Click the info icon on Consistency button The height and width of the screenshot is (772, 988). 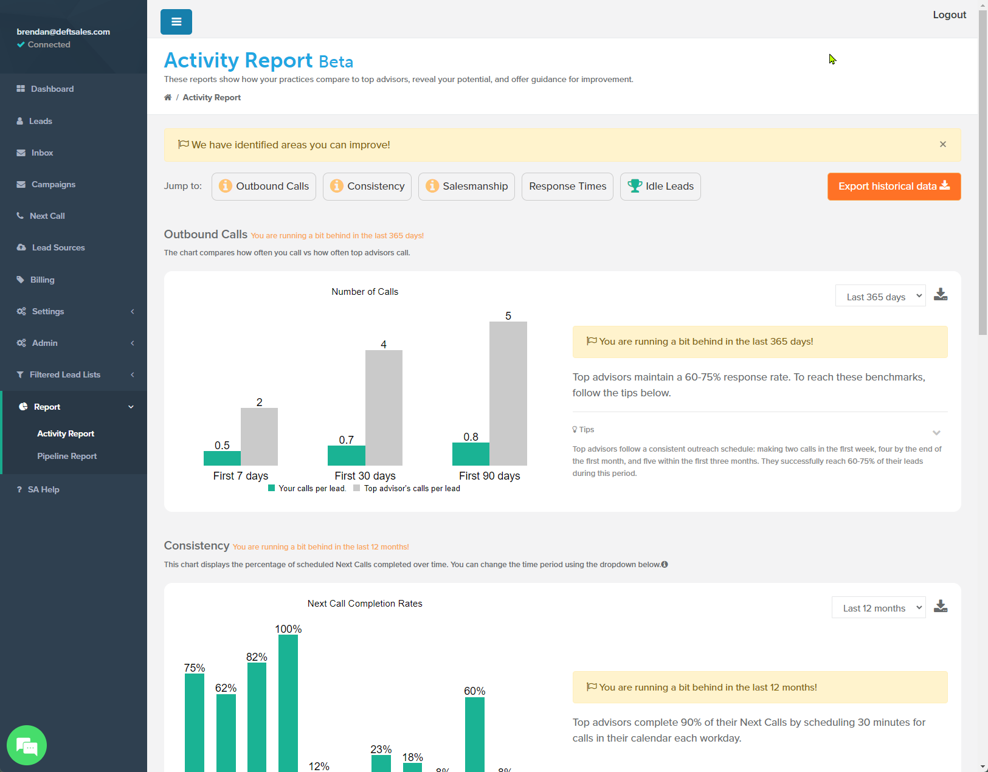point(337,186)
